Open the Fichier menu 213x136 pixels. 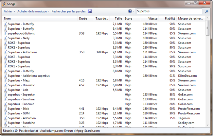pos(9,11)
